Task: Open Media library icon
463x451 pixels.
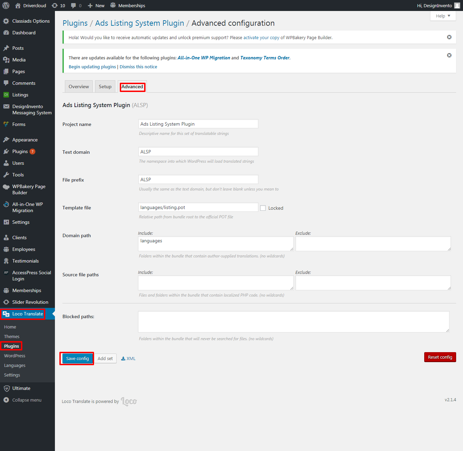Action: pos(6,60)
